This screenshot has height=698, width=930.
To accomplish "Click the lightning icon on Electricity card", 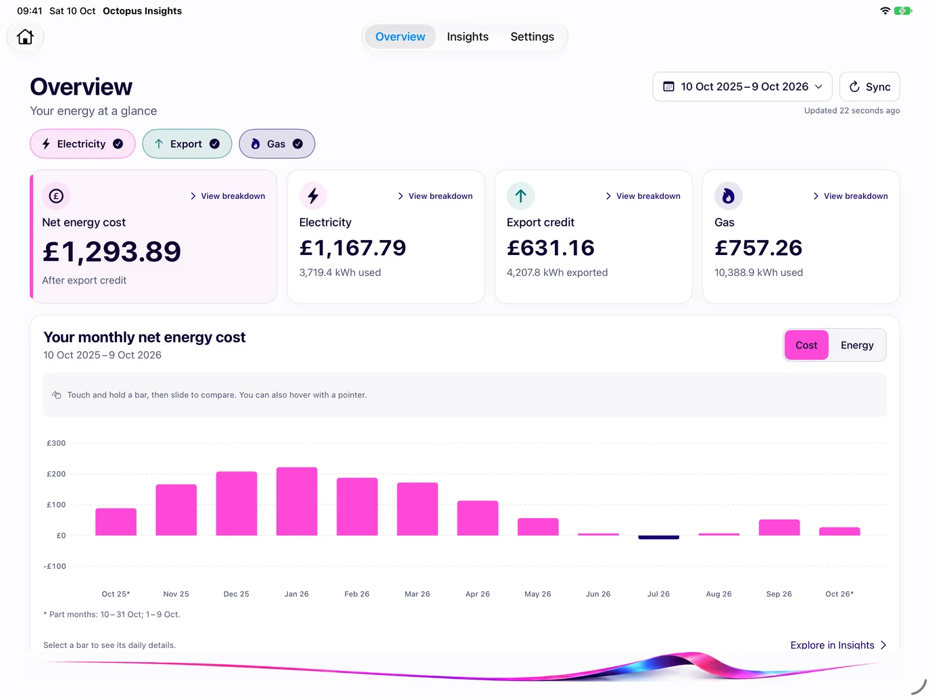I will (313, 196).
